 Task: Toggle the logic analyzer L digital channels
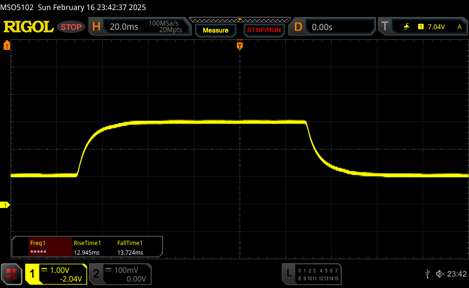tap(311, 274)
